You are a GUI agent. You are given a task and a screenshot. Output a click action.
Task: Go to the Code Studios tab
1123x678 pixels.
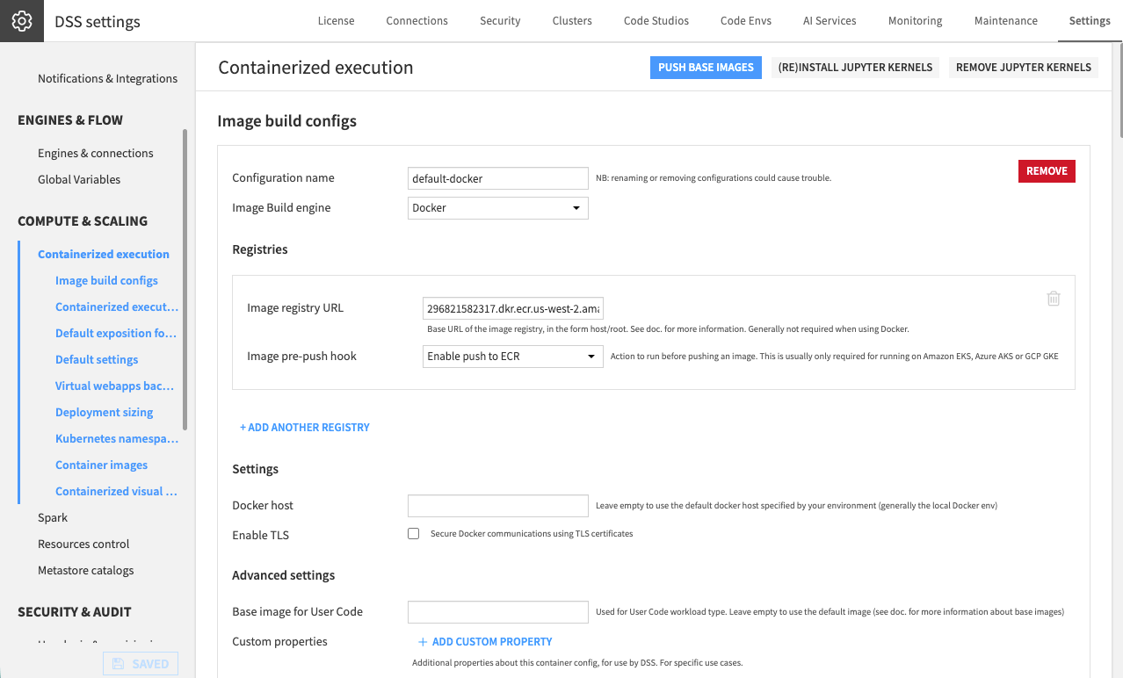(656, 21)
